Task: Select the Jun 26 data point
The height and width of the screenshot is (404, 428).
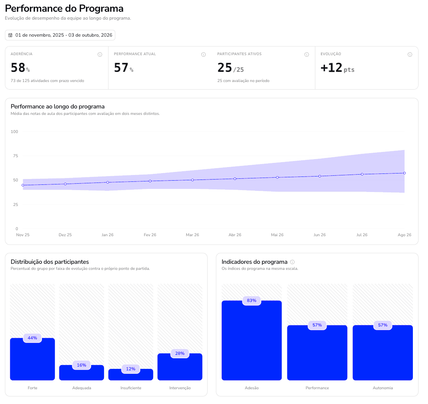Action: pos(319,176)
